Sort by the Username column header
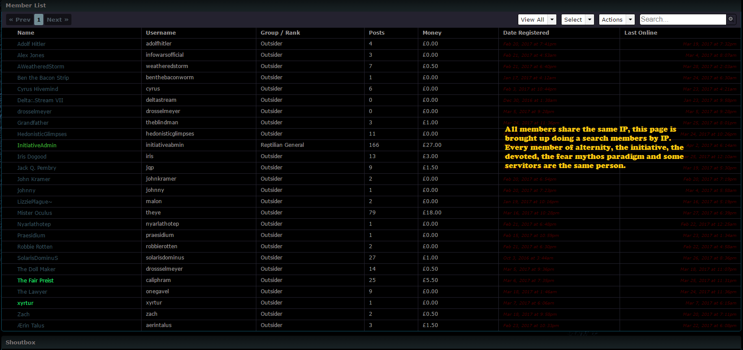The width and height of the screenshot is (743, 350). tap(161, 33)
